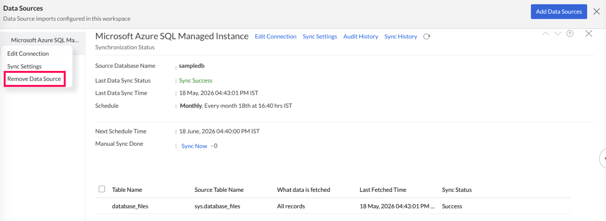606x221 pixels.
Task: Click the Success status cell in the table
Action: pyautogui.click(x=452, y=206)
